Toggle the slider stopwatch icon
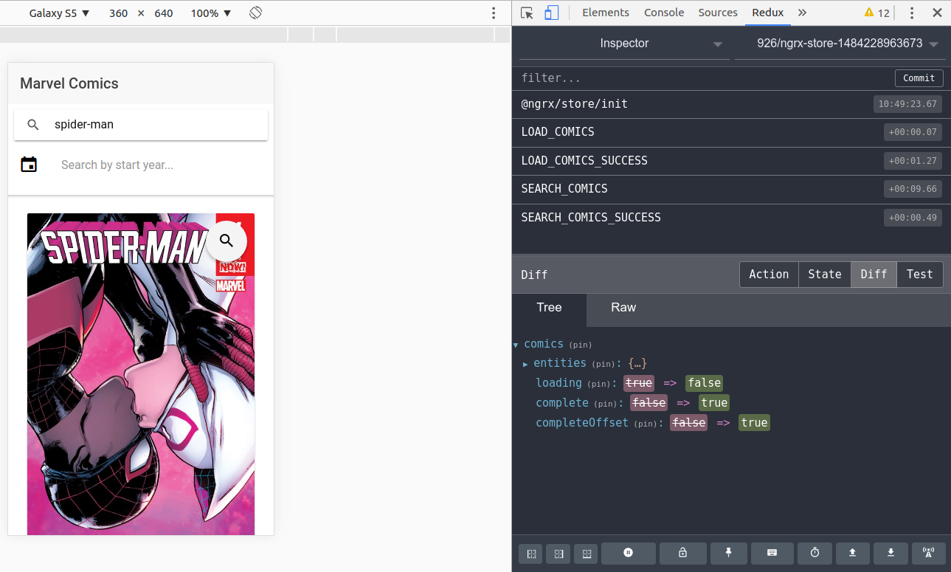 (815, 553)
